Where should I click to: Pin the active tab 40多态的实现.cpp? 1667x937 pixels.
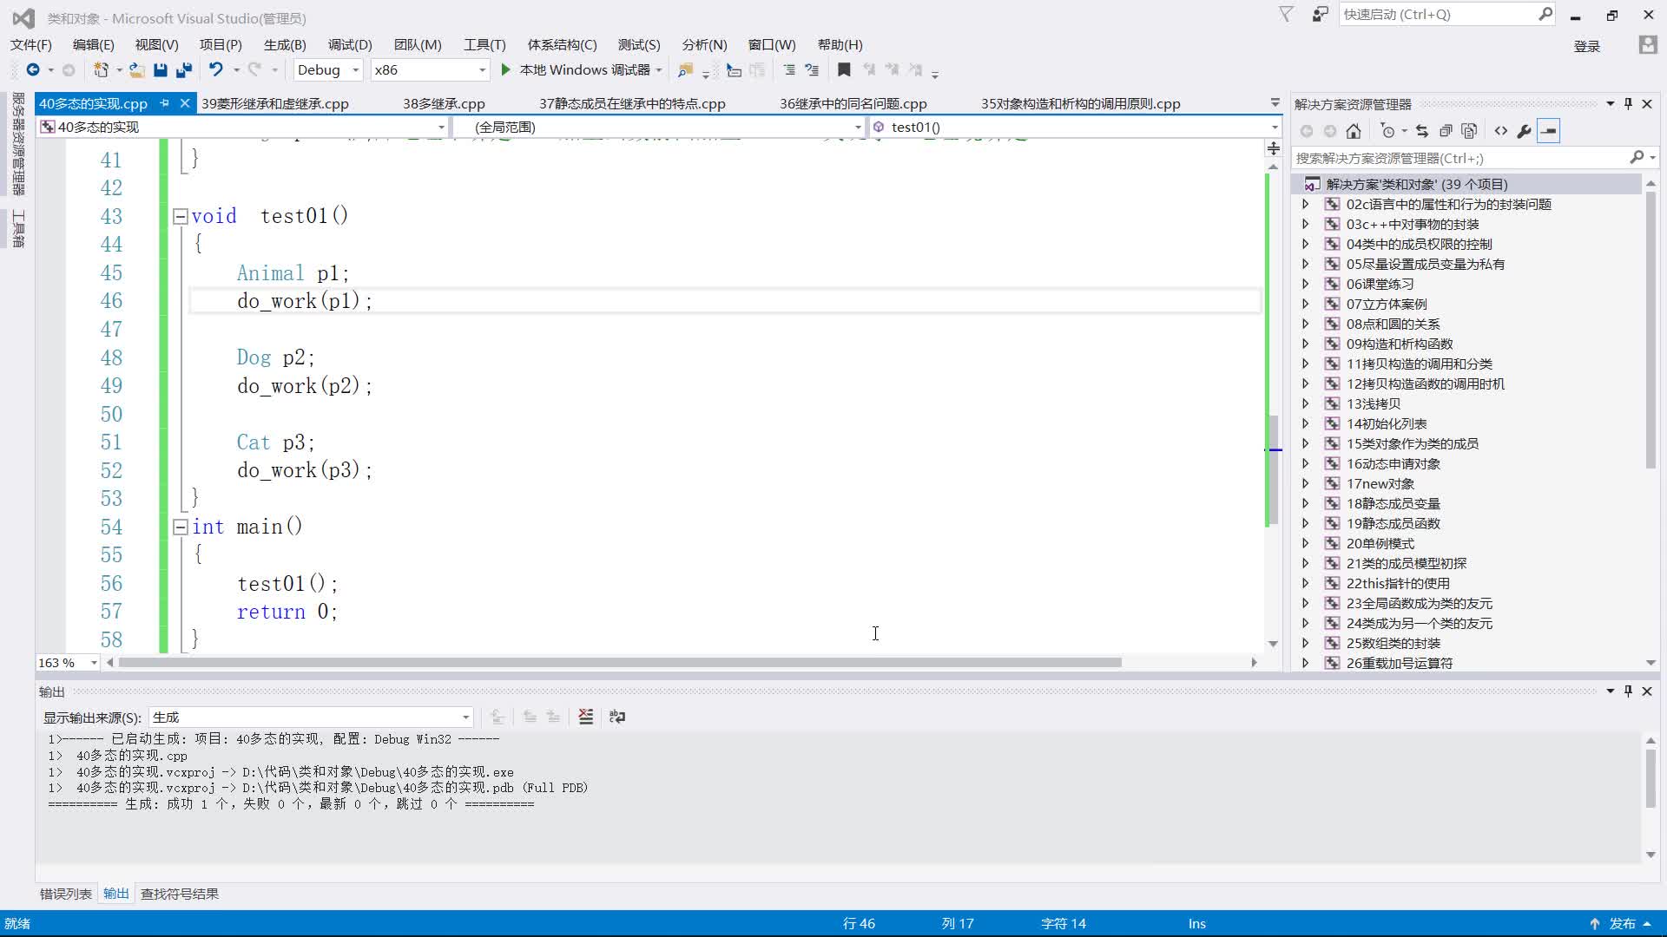click(x=164, y=103)
